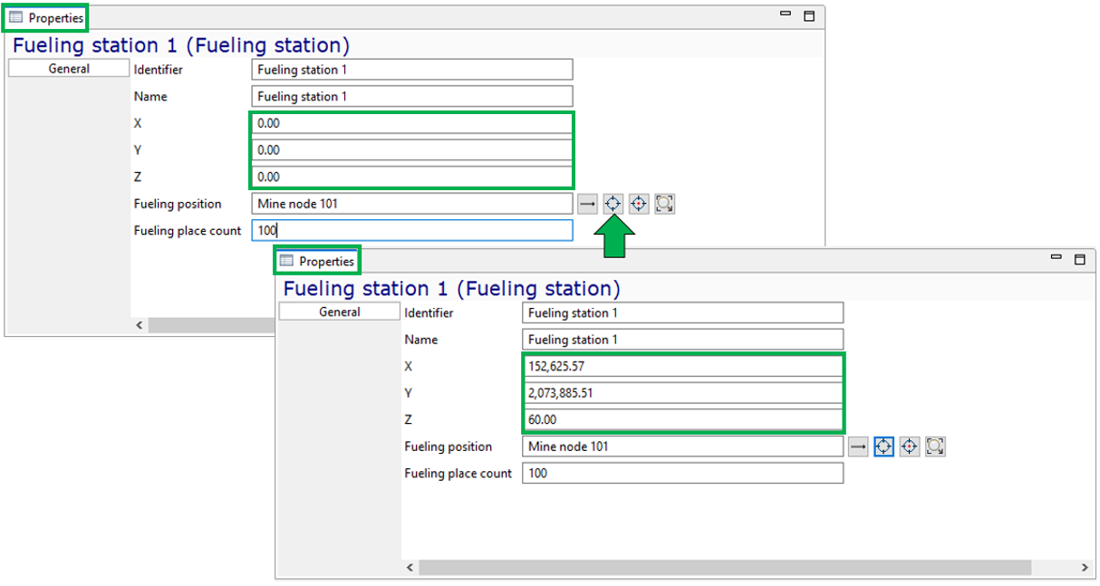Click horizontal scrollbar thumb in front window
Screen dimensions: 1100x586
pyautogui.click(x=725, y=568)
